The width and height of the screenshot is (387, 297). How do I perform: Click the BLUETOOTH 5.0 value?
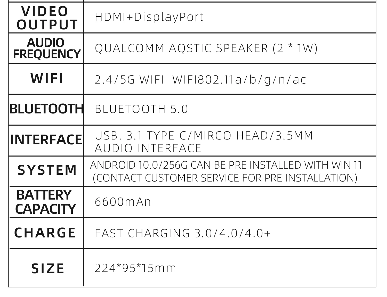(141, 109)
